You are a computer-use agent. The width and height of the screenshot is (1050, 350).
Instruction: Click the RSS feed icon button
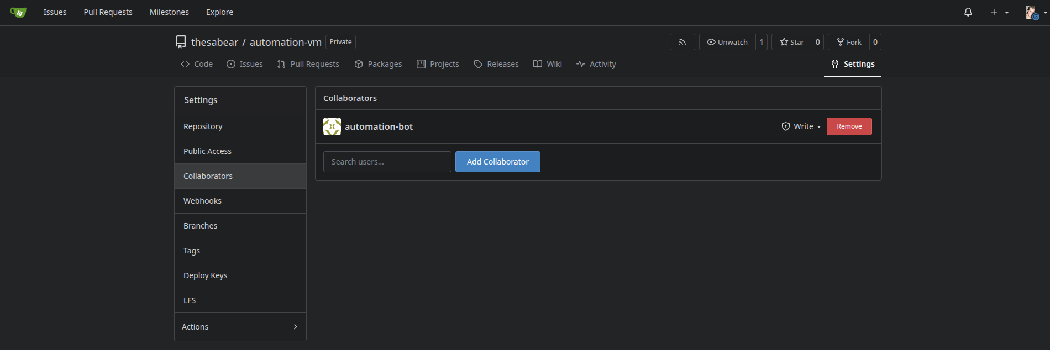click(683, 42)
